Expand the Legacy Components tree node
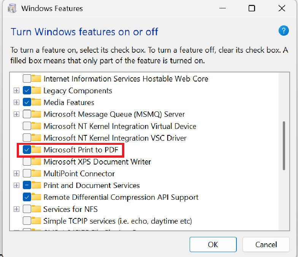The width and height of the screenshot is (298, 257). pyautogui.click(x=16, y=91)
